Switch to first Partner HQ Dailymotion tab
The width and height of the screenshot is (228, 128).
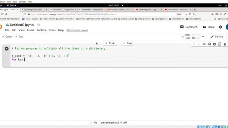[x=63, y=10]
